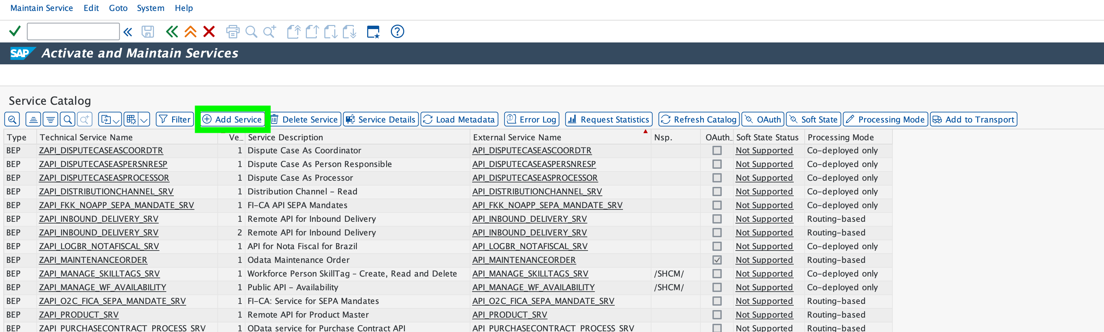Open the System menu
This screenshot has height=332, width=1104.
[151, 8]
